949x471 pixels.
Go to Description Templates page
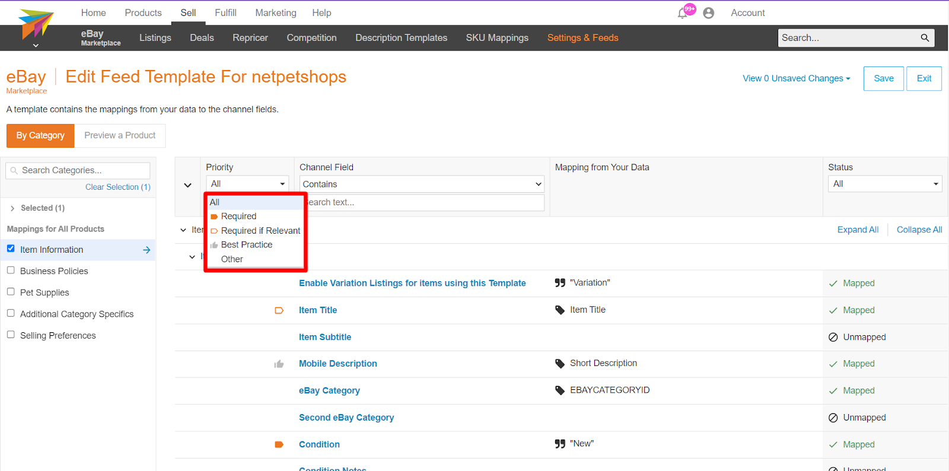point(402,38)
